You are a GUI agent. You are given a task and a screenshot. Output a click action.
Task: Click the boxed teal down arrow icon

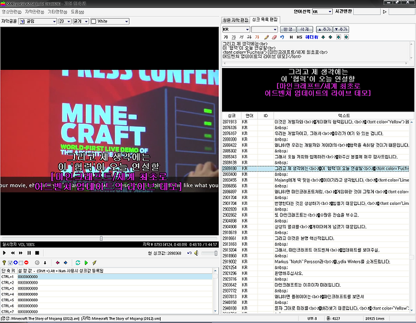point(339,37)
